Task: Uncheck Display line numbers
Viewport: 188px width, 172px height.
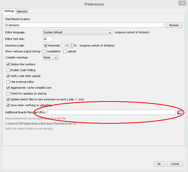Action: (8, 65)
